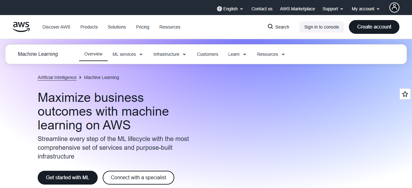Open the Artificial Intelligence breadcrumb link

57,77
